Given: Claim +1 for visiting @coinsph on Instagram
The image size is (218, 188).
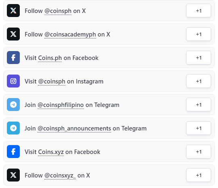Looking at the screenshot, I should [199, 81].
